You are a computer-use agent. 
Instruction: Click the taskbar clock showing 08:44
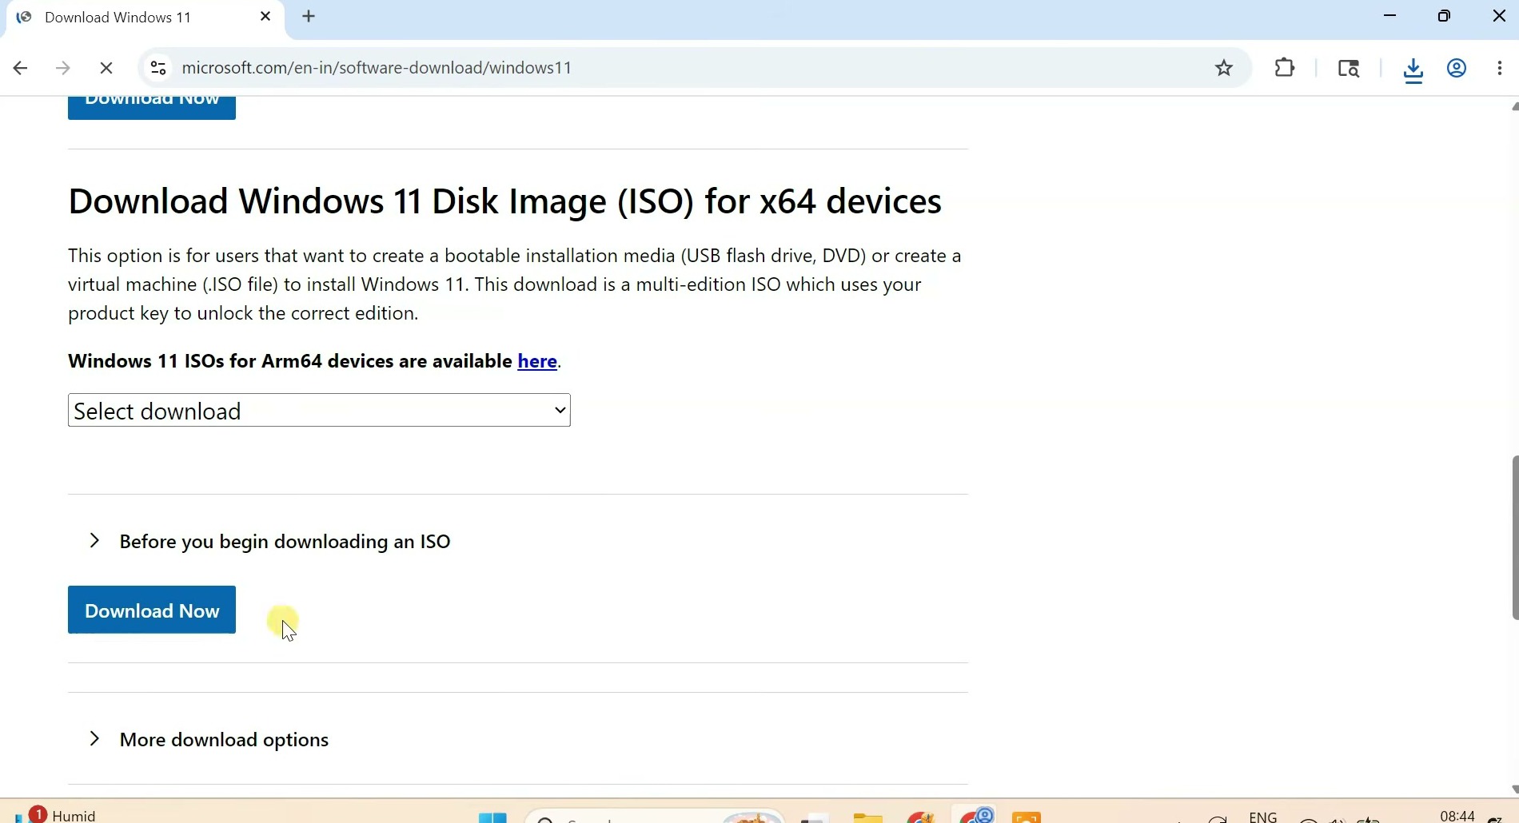pyautogui.click(x=1457, y=815)
